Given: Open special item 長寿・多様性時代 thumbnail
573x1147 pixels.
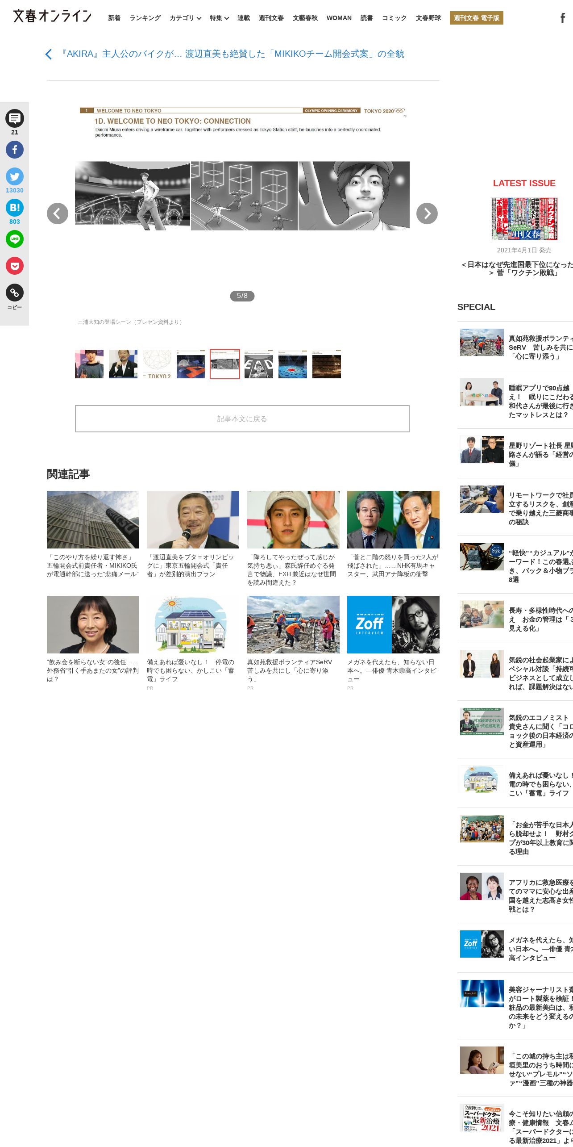Looking at the screenshot, I should coord(482,614).
